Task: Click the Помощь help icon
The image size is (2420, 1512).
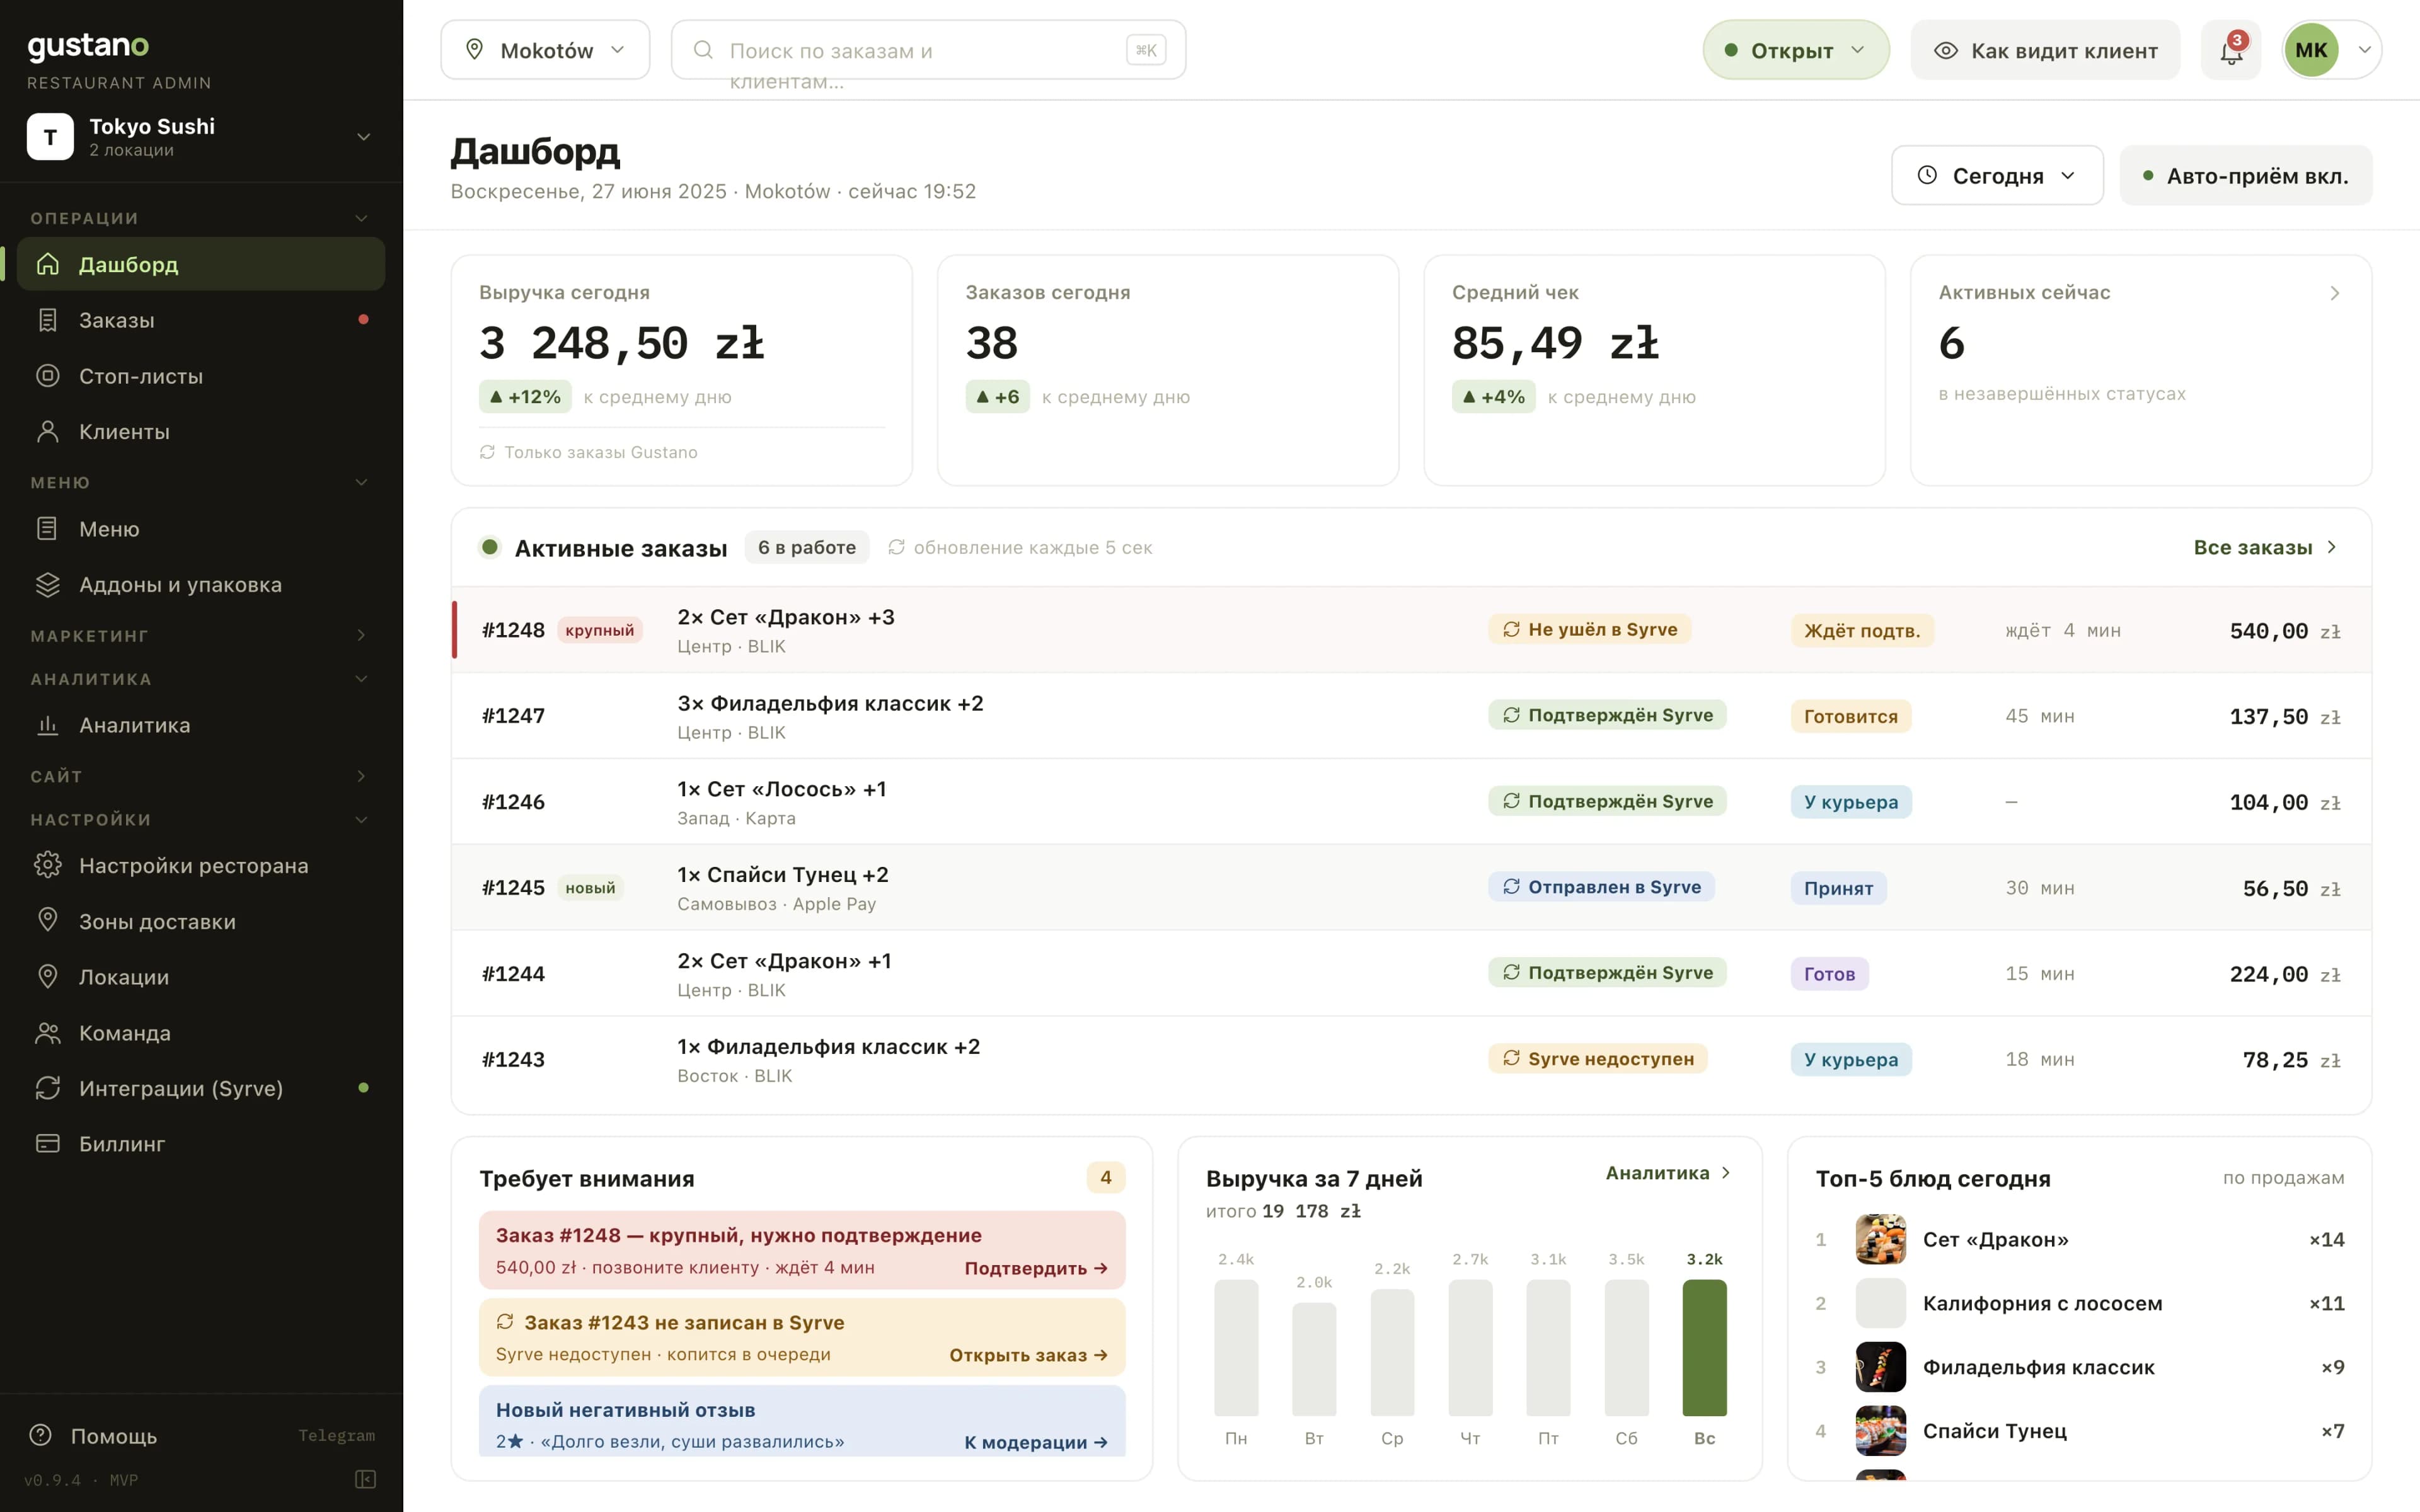Action: (41, 1435)
